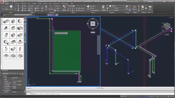The height and width of the screenshot is (98, 175).
Task: Click the Group tool
Action: (127, 7)
